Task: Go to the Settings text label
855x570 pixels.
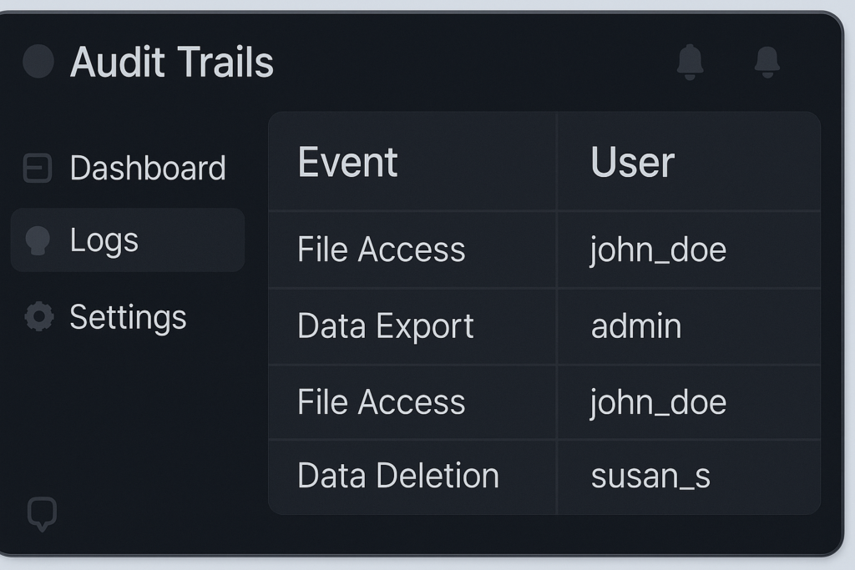Action: pyautogui.click(x=128, y=317)
